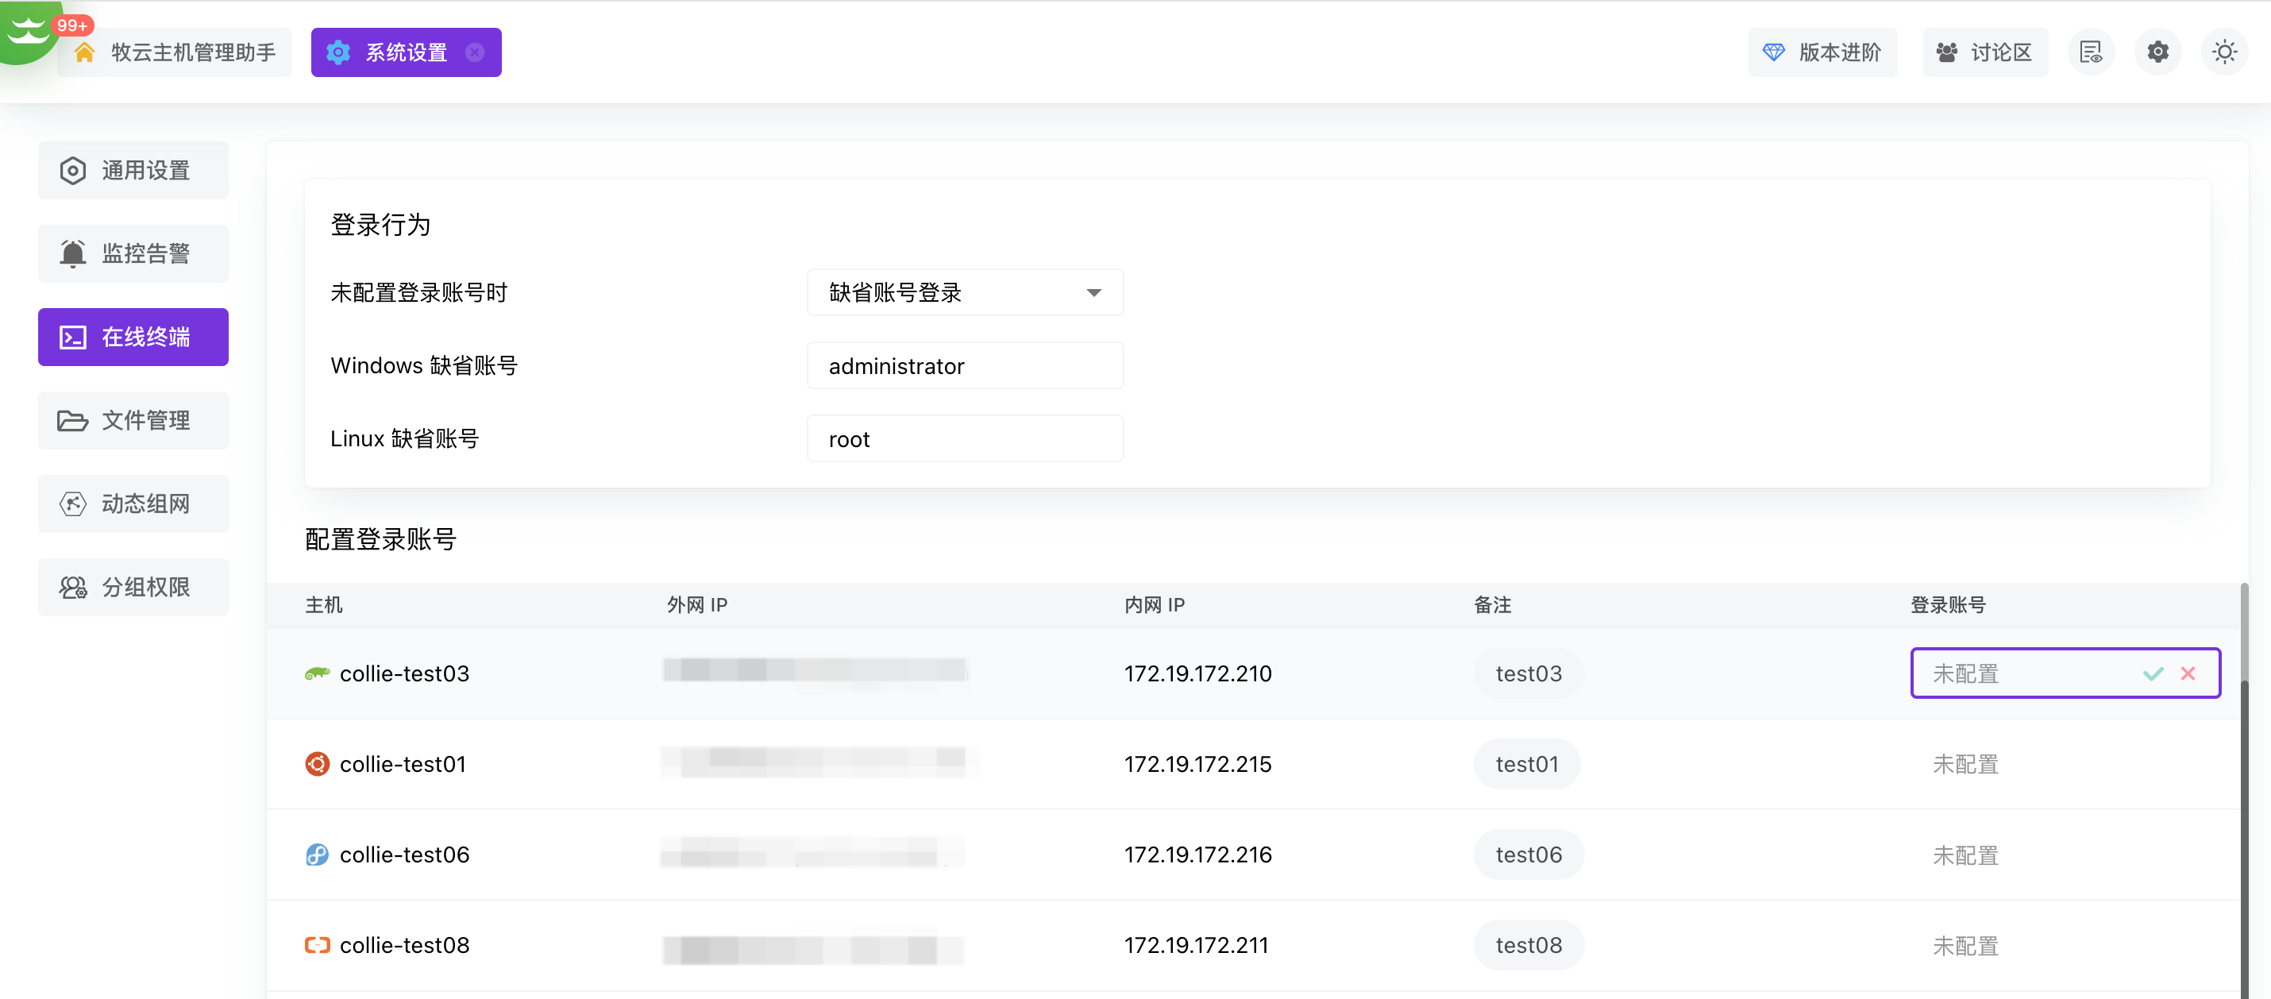Click the Fedora icon beside collie-test06
Viewport: 2271px width, 999px height.
click(x=317, y=854)
